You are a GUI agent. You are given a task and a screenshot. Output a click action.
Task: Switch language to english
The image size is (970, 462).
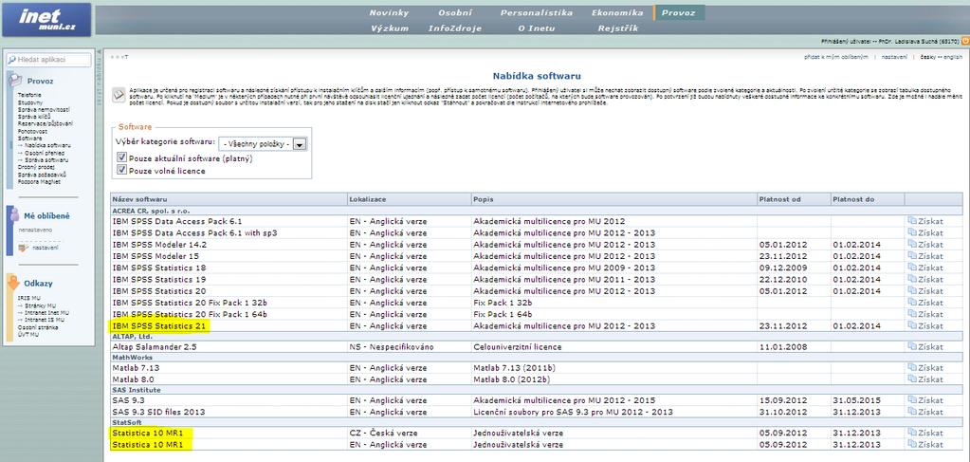(953, 56)
